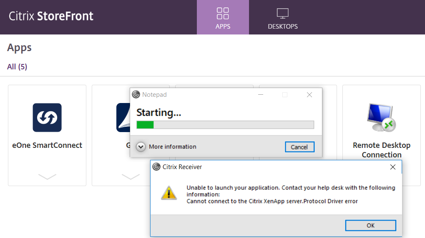This screenshot has width=425, height=238.
Task: Click the Citrix Receiver dialog title text
Action: pyautogui.click(x=182, y=167)
